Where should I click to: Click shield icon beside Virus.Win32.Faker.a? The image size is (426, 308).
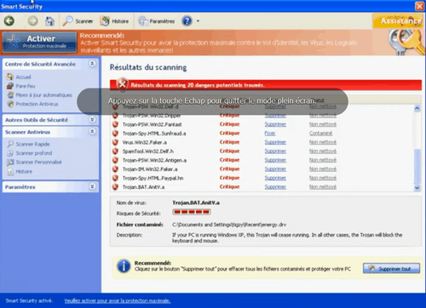click(115, 142)
